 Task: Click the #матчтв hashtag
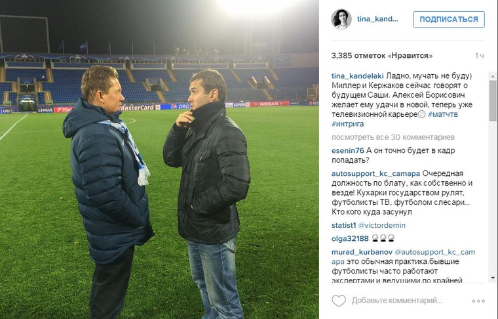[443, 114]
